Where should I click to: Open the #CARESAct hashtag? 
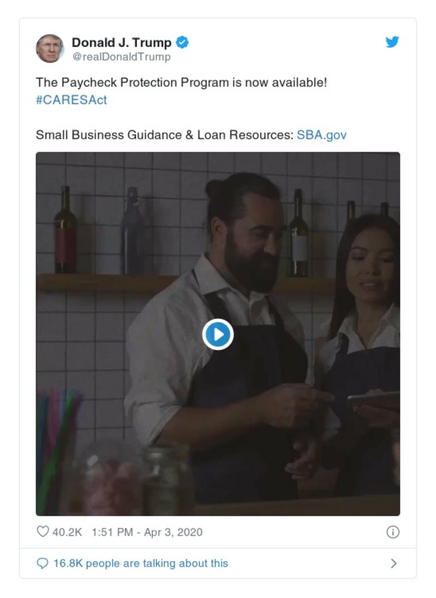71,100
